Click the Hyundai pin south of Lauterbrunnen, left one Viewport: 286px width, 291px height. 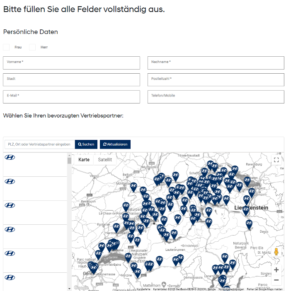176,260
